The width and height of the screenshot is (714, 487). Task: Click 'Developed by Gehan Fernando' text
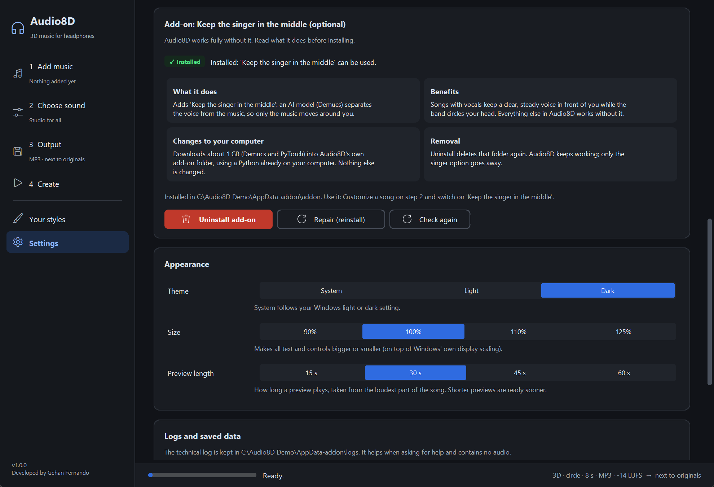pos(50,473)
